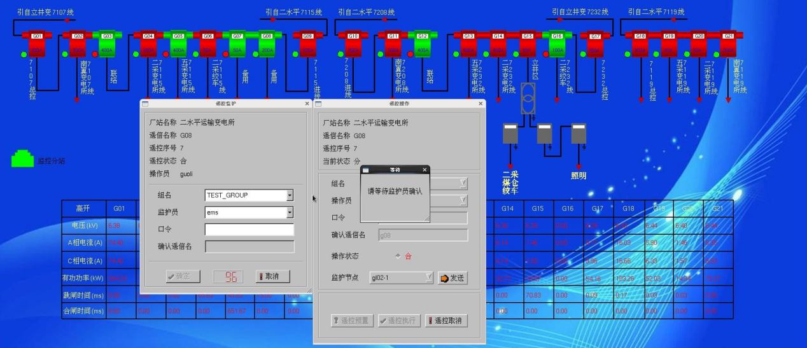Image resolution: width=807 pixels, height=348 pixels.
Task: Click the 取消 button in 遥控监护 dialog
Action: click(272, 276)
